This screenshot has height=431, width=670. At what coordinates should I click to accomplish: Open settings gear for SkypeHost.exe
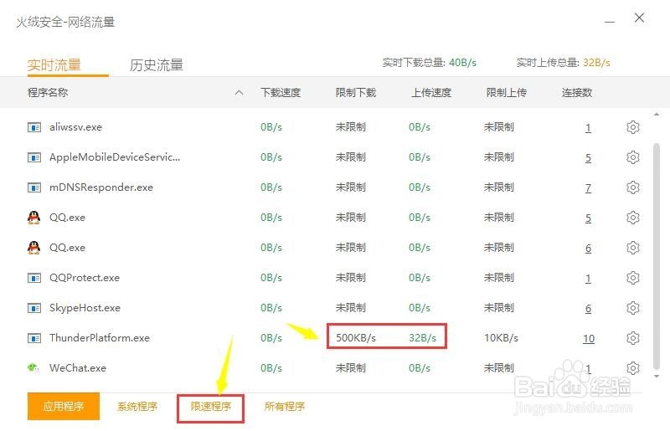pos(633,307)
